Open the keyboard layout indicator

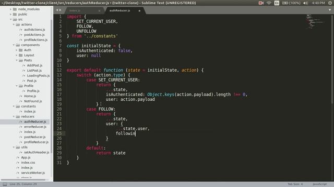pyautogui.click(x=277, y=3)
